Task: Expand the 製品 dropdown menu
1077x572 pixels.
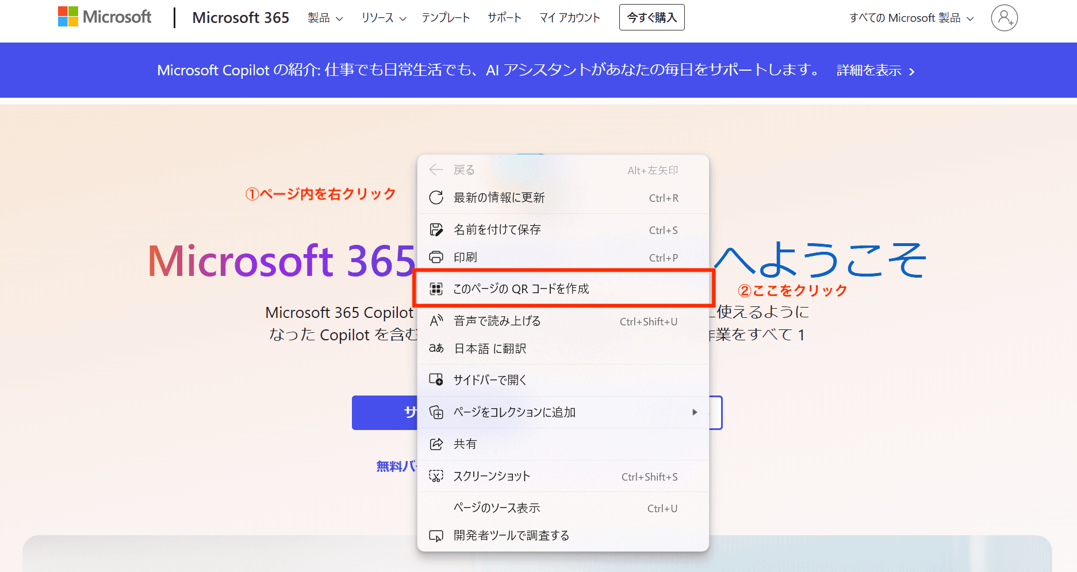Action: point(325,18)
